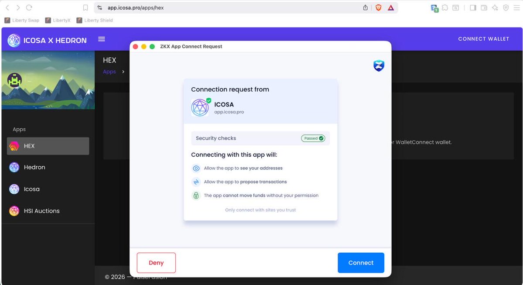This screenshot has width=523, height=285.
Task: Click the Connect button in ZKX dialog
Action: tap(361, 263)
